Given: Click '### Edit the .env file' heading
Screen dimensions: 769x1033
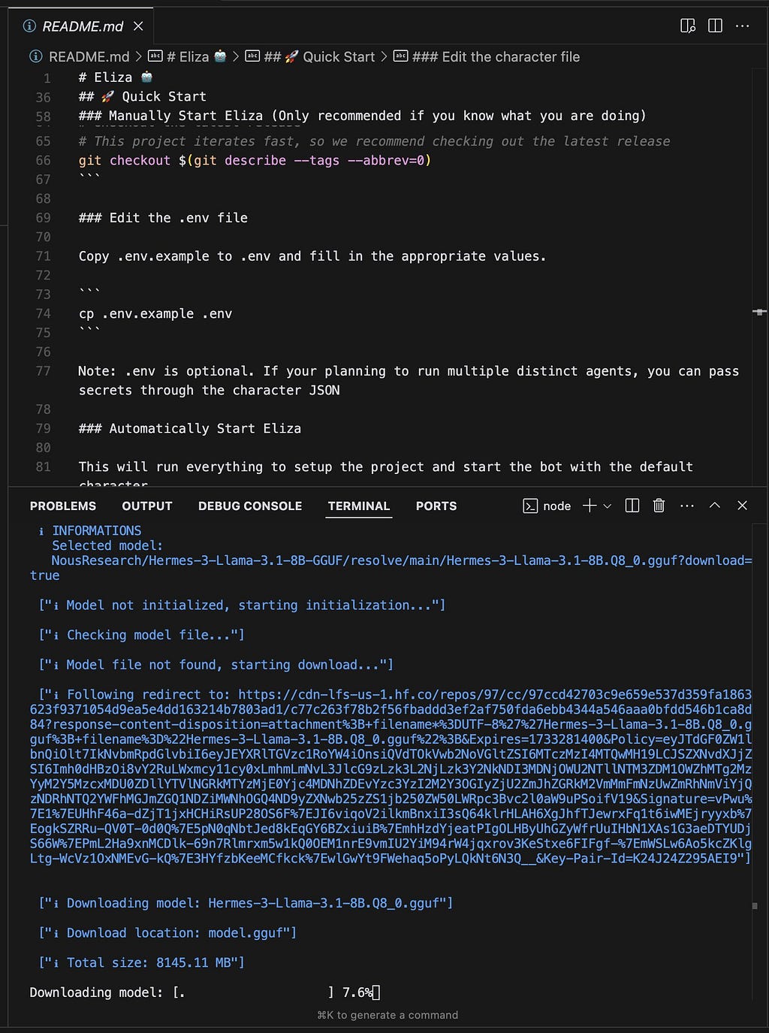Looking at the screenshot, I should pyautogui.click(x=163, y=218).
